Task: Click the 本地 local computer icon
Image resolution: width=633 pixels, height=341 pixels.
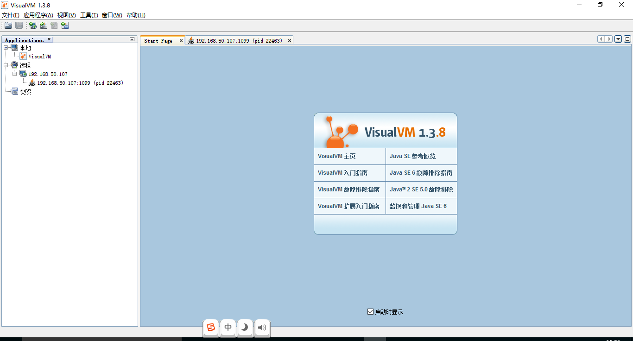Action: [14, 48]
